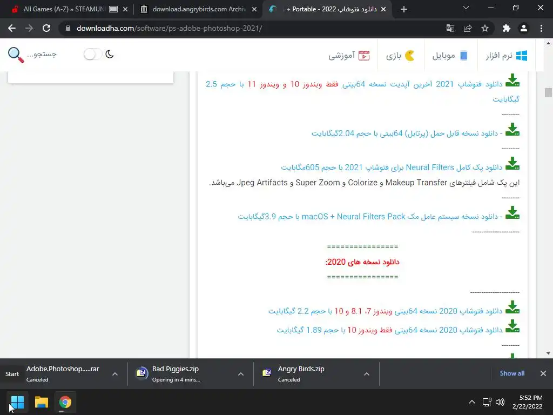Viewport: 553px width, 415px height.
Task: Click the volume speaker icon in system tray
Action: pyautogui.click(x=500, y=402)
